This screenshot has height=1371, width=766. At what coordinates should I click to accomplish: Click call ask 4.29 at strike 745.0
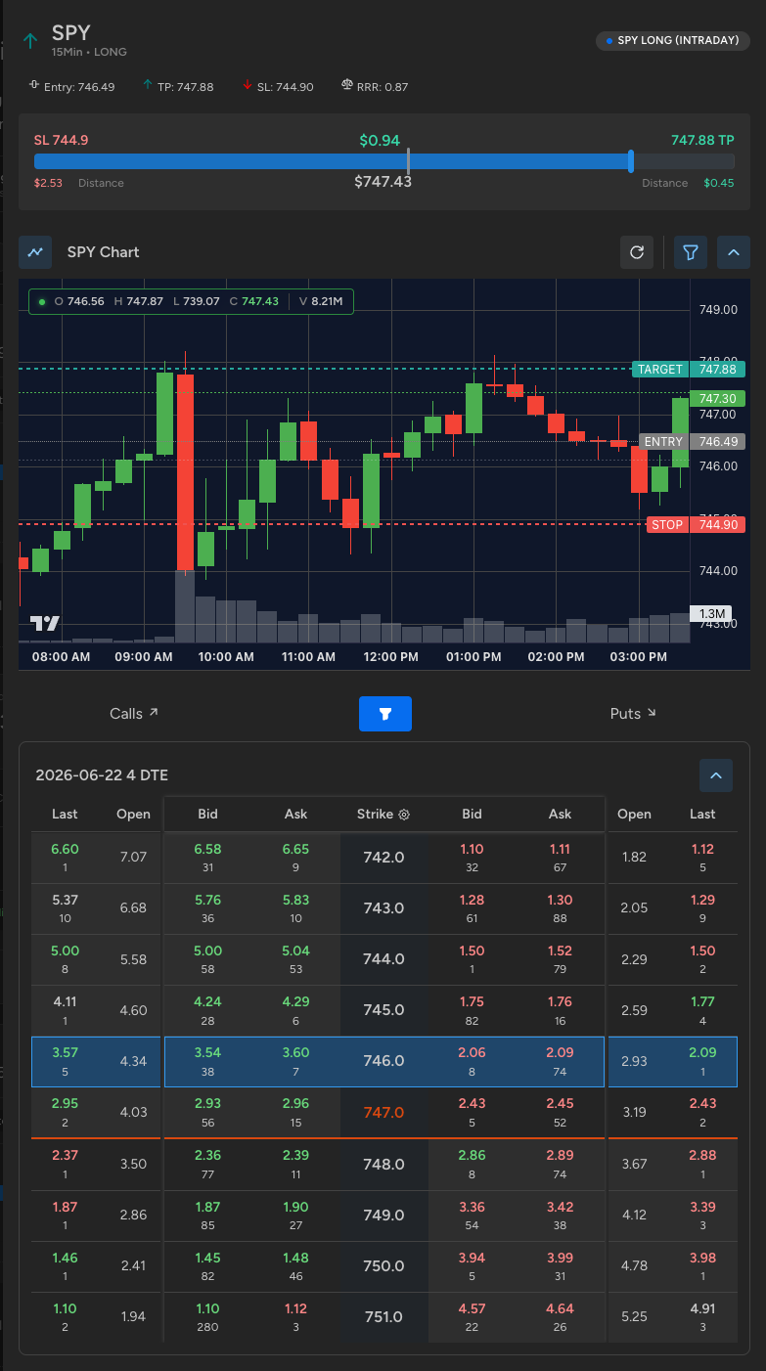click(x=295, y=1001)
